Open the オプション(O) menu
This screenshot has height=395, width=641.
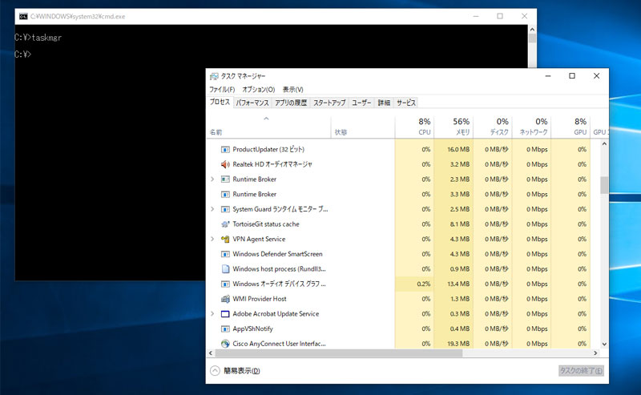click(x=258, y=90)
